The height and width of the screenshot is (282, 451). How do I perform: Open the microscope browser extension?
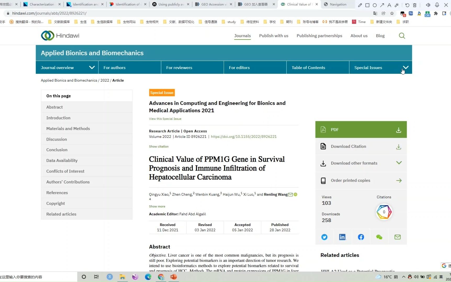coord(419,13)
